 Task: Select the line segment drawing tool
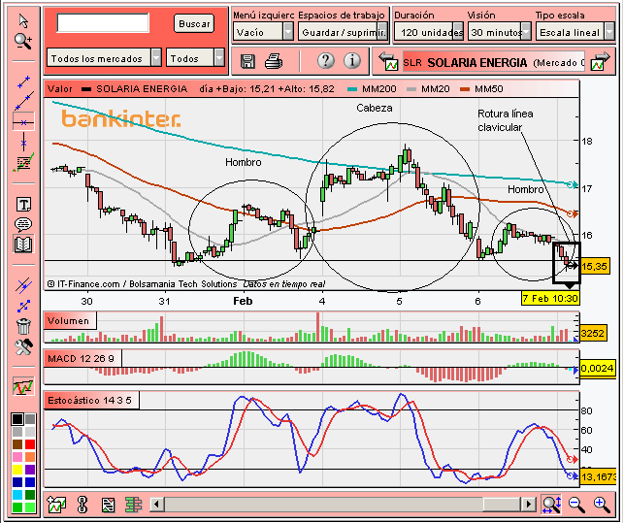click(24, 82)
